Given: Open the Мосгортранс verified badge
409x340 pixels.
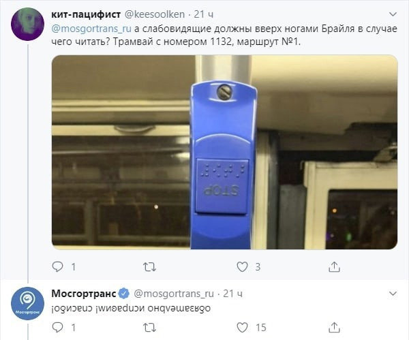Looking at the screenshot, I should pos(124,294).
